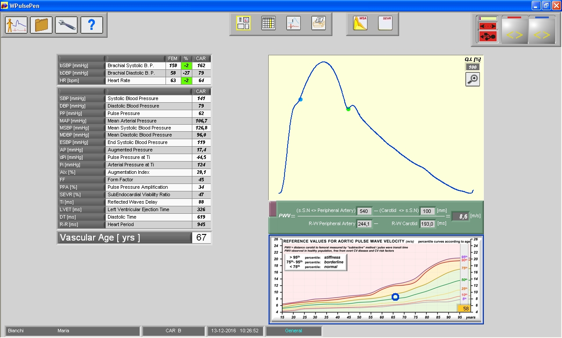
Task: Click the red USB connection icon
Action: [488, 37]
